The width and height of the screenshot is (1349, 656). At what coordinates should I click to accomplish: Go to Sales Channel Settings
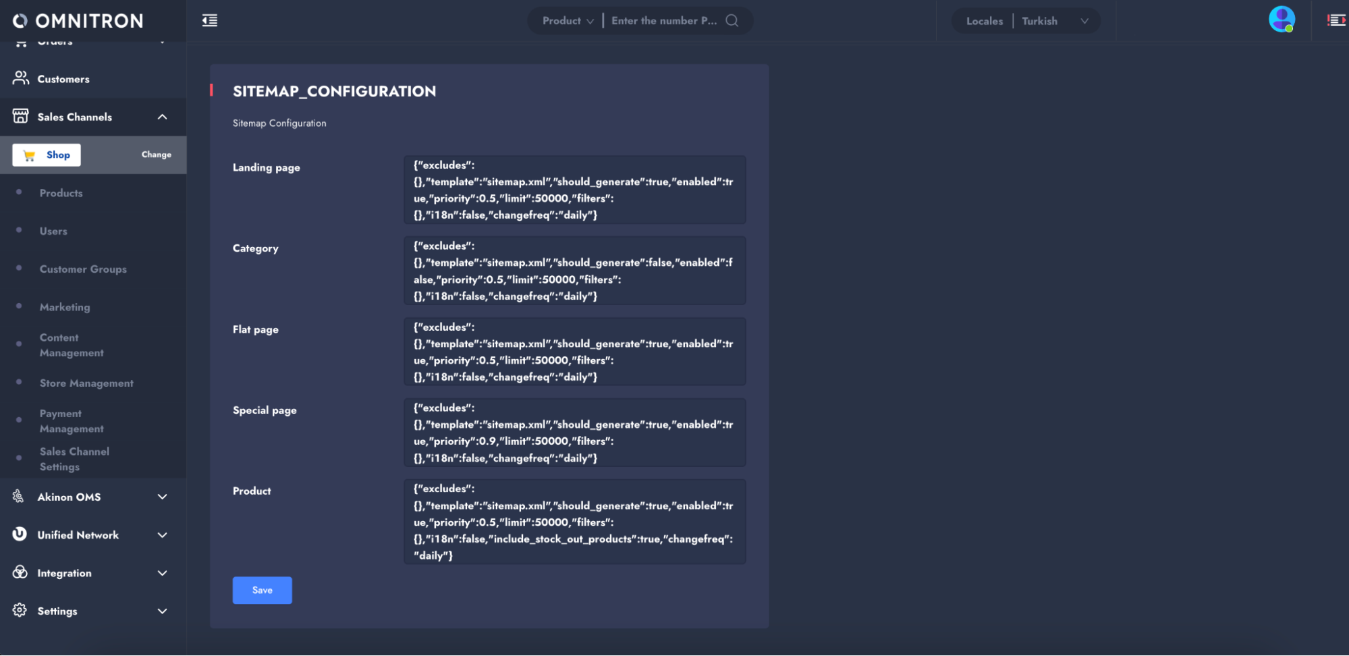tap(74, 459)
